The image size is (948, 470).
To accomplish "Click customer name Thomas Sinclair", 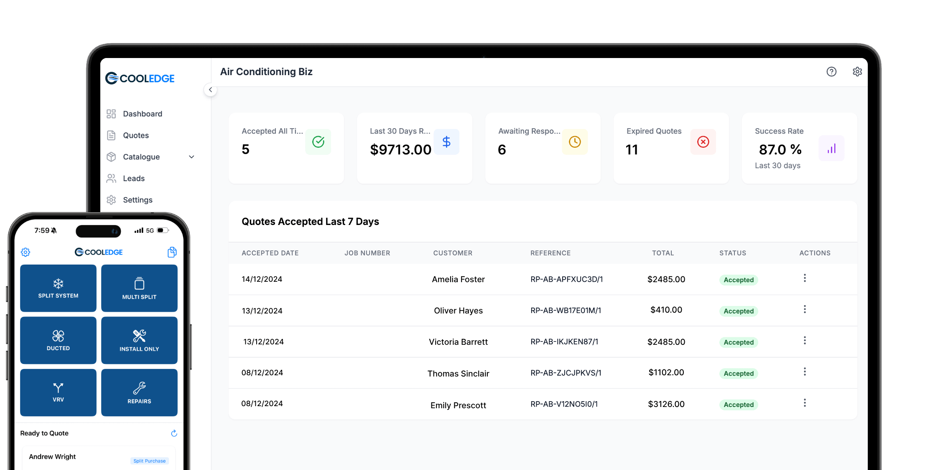I will (458, 374).
